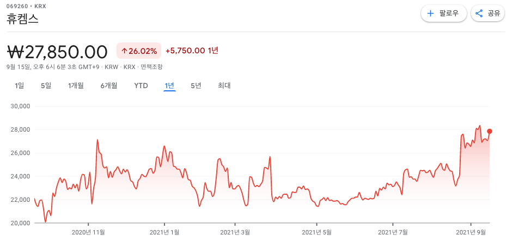Select the active 1년 tab

click(169, 86)
